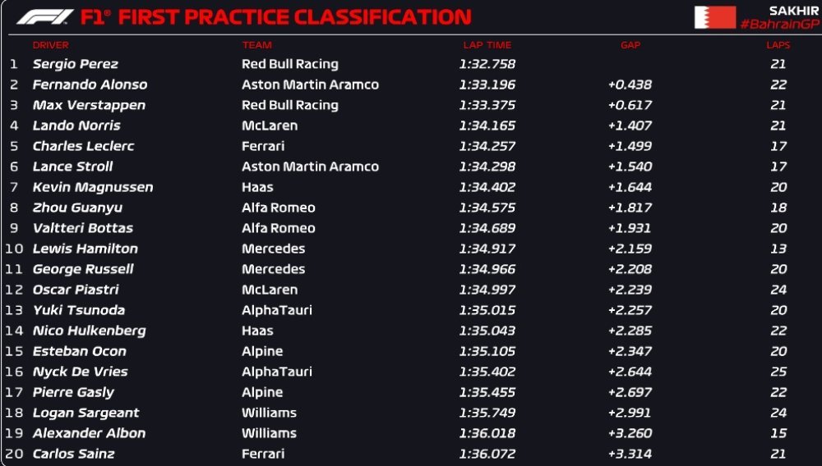The width and height of the screenshot is (822, 466).
Task: Click the LAPS column header
Action: 778,45
